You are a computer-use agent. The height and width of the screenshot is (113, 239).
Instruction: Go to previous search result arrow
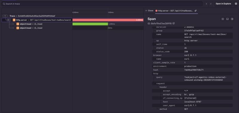pyautogui.click(x=206, y=4)
